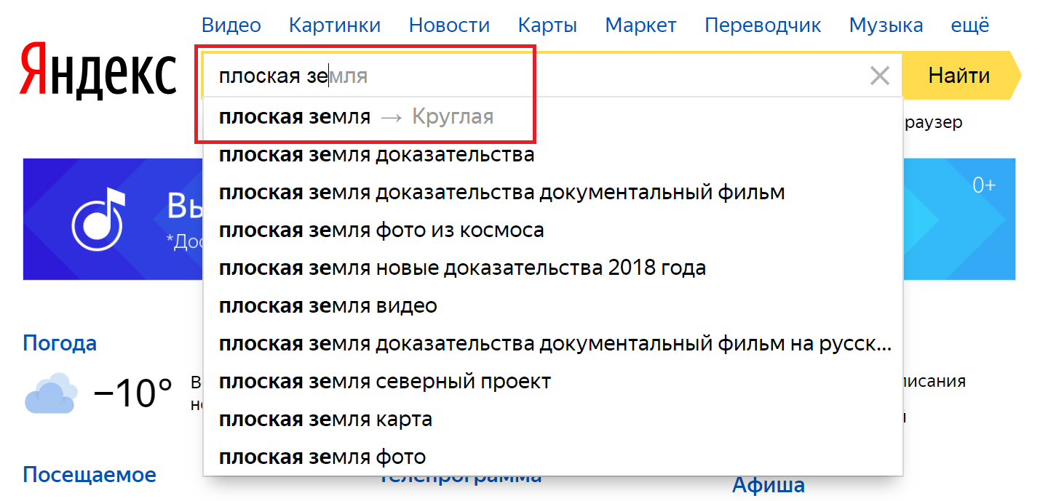Expand the ещё more services menu
Image resolution: width=1040 pixels, height=501 pixels.
969,25
